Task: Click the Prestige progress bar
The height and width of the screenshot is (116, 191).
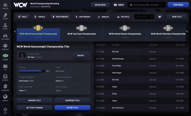Action: point(32,71)
